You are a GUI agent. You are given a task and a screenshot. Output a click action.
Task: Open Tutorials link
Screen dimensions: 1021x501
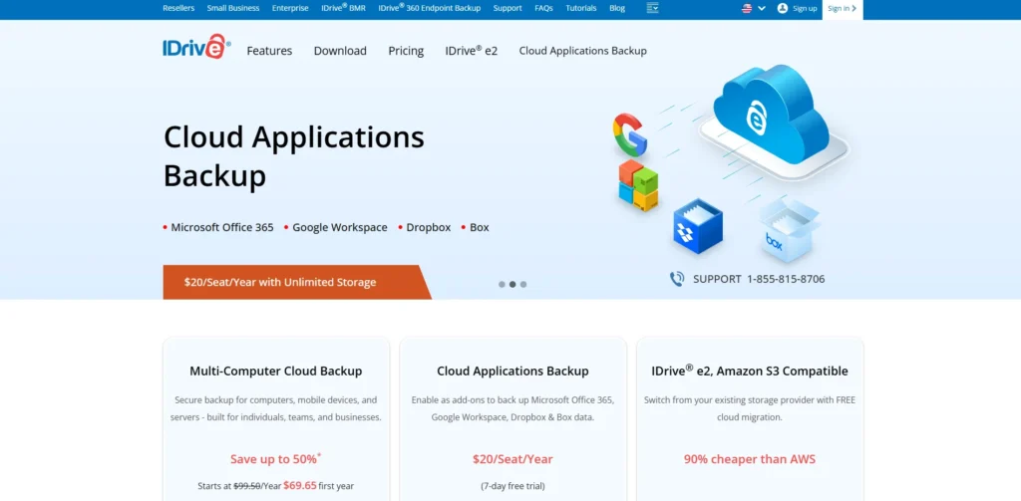581,8
